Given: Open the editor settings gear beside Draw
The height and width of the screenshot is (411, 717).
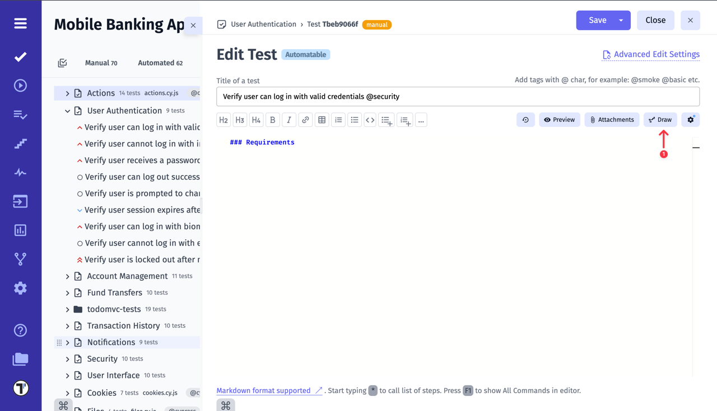Looking at the screenshot, I should 690,119.
